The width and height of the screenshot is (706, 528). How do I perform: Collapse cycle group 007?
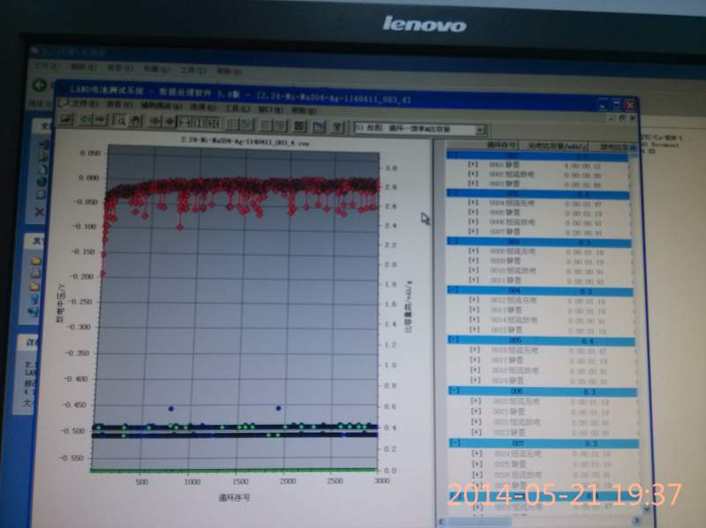coord(455,443)
